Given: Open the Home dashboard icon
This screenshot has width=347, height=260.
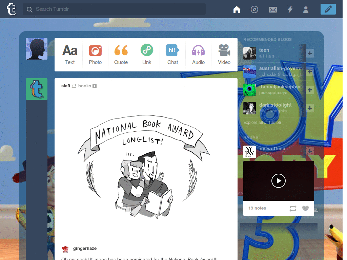Looking at the screenshot, I should [x=237, y=9].
